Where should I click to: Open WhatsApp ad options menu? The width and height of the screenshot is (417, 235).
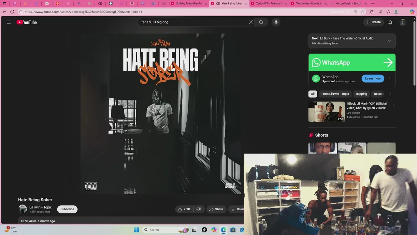click(390, 79)
